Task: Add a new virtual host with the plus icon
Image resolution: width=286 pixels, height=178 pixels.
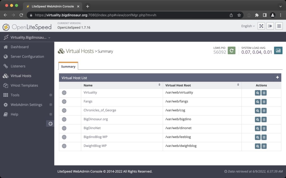Action: 277,77
